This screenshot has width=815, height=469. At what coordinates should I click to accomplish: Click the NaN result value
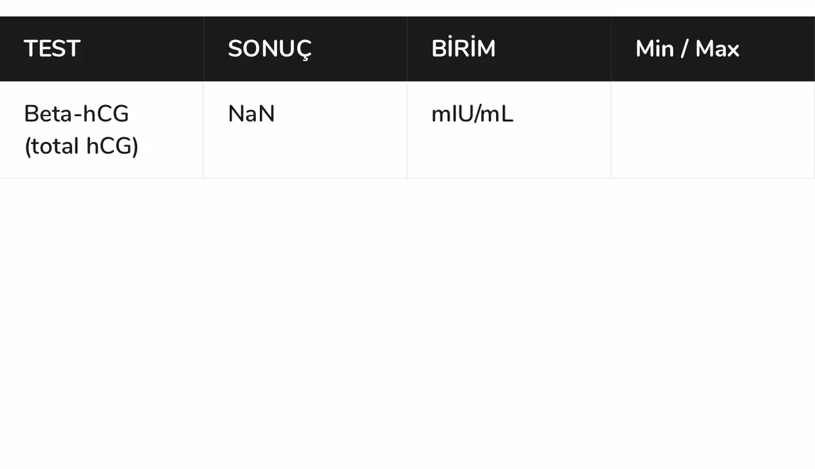[251, 114]
